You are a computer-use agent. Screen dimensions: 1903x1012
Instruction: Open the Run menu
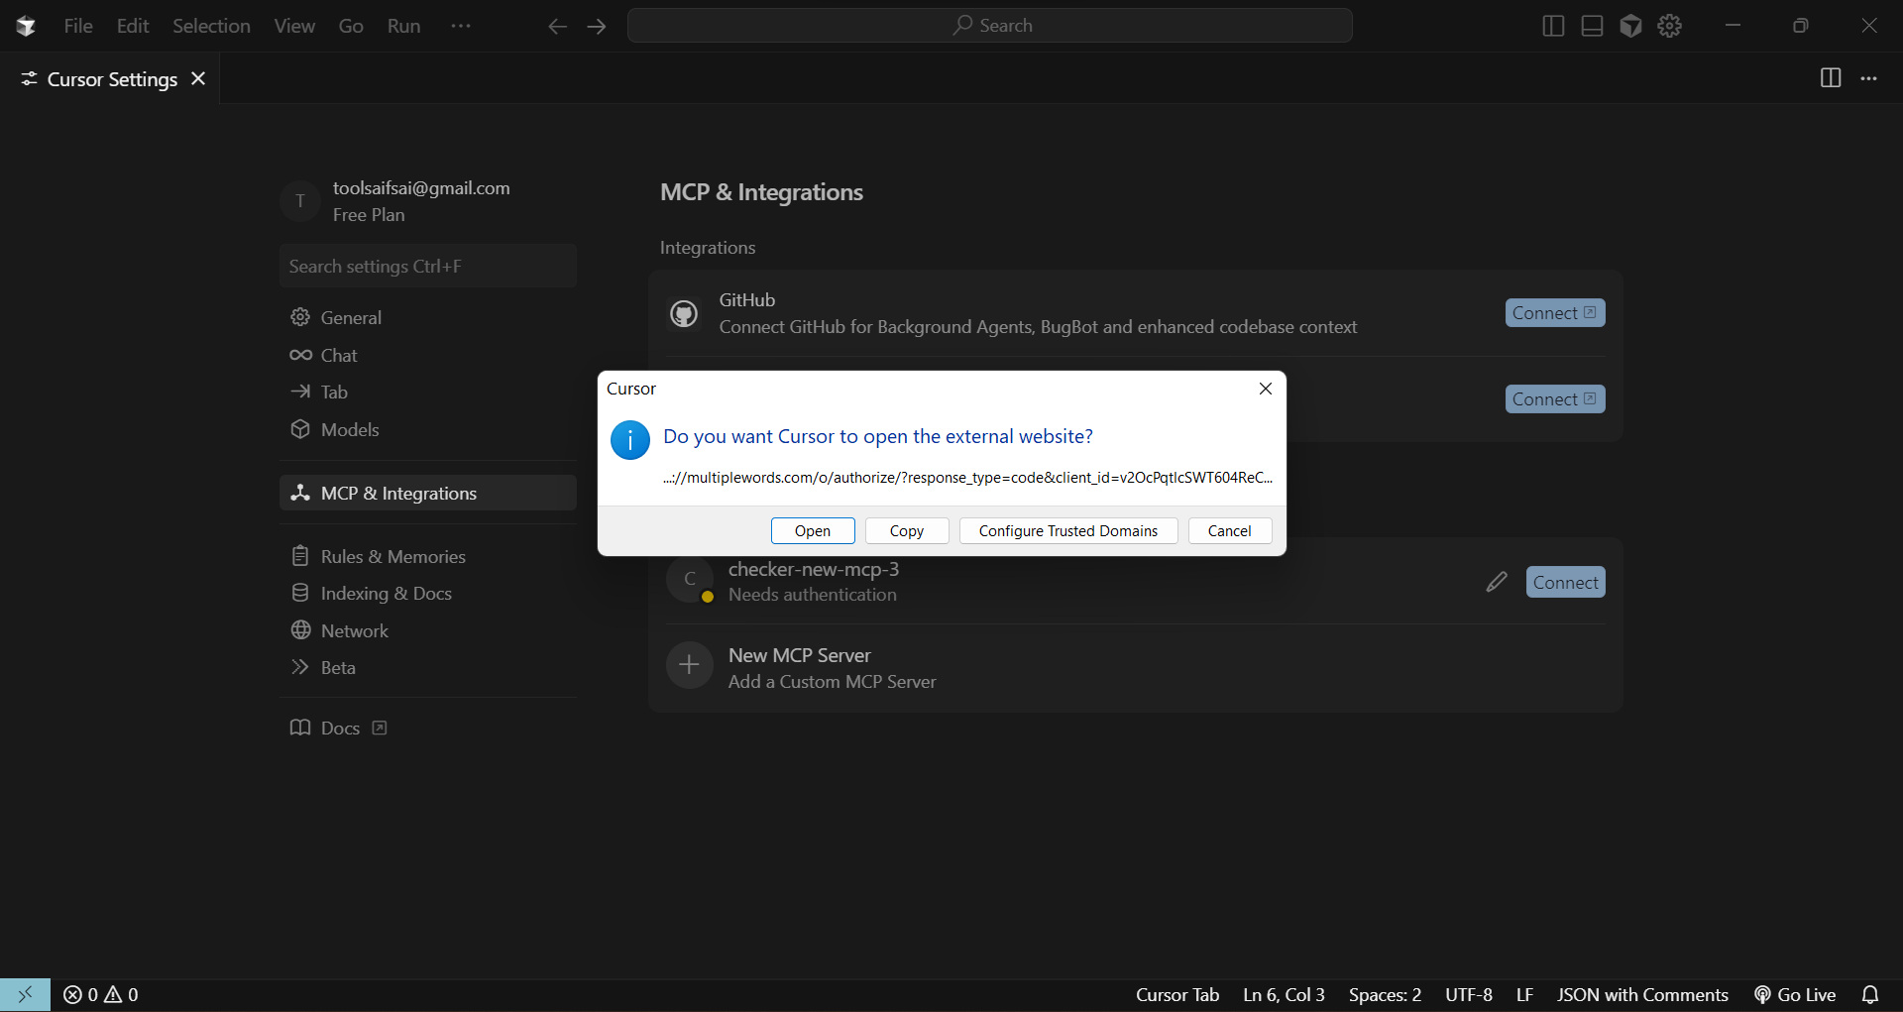403,26
